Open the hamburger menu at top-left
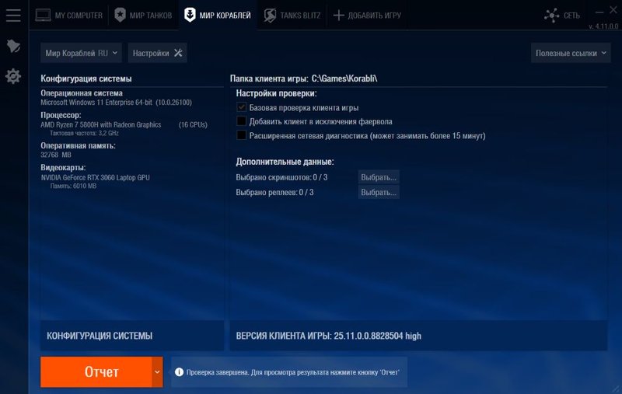Screen dimensions: 622x394 tap(12, 15)
